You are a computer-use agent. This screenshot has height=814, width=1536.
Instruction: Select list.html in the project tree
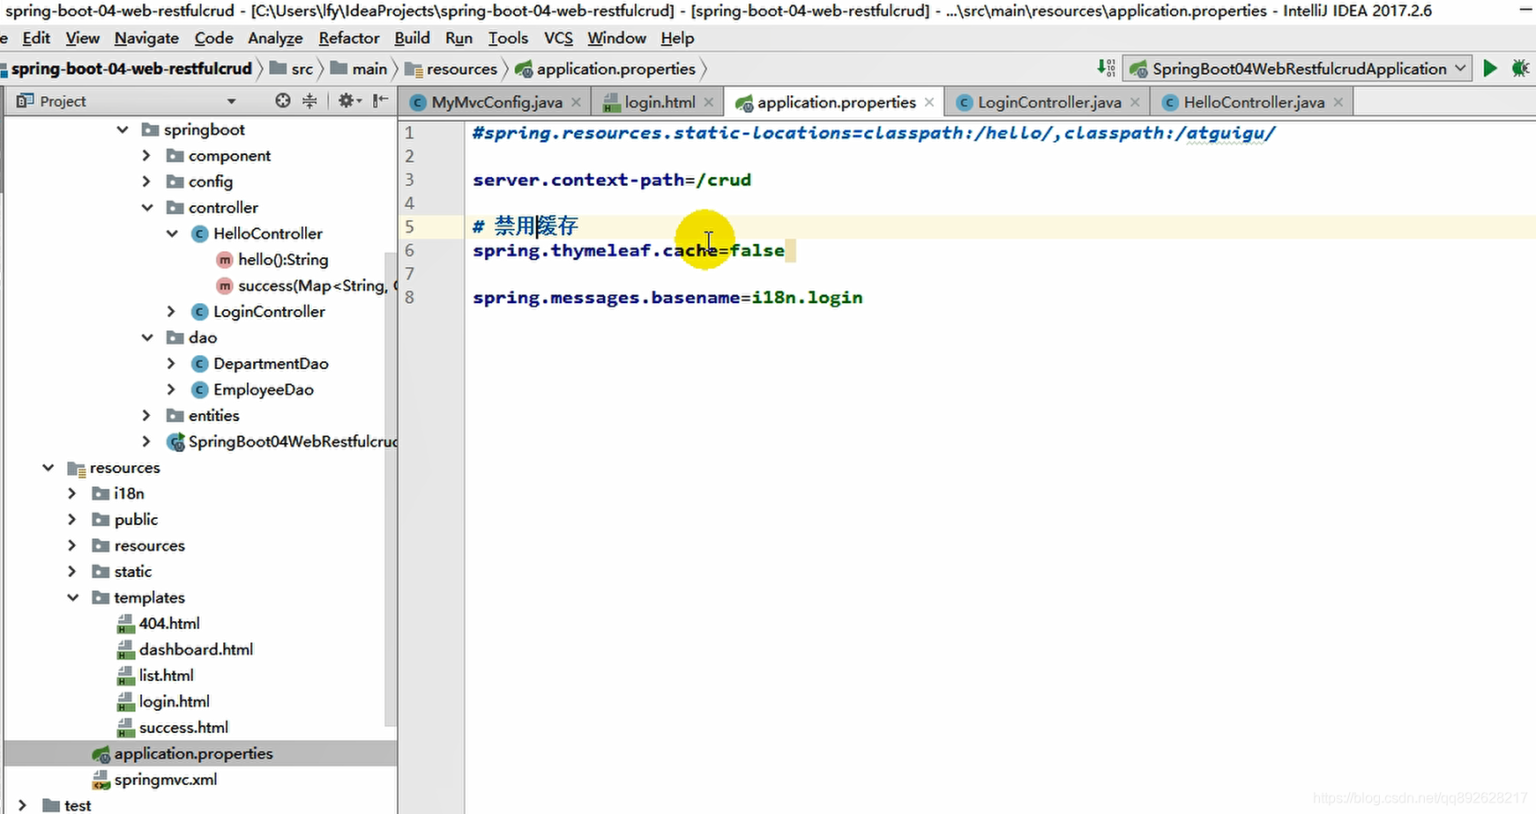(166, 676)
